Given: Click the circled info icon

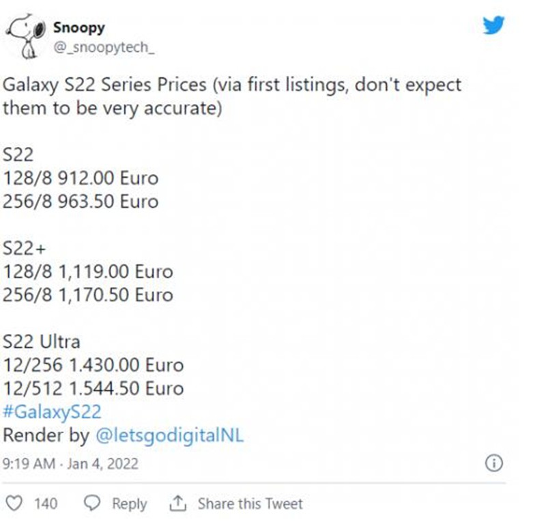Looking at the screenshot, I should pyautogui.click(x=493, y=463).
